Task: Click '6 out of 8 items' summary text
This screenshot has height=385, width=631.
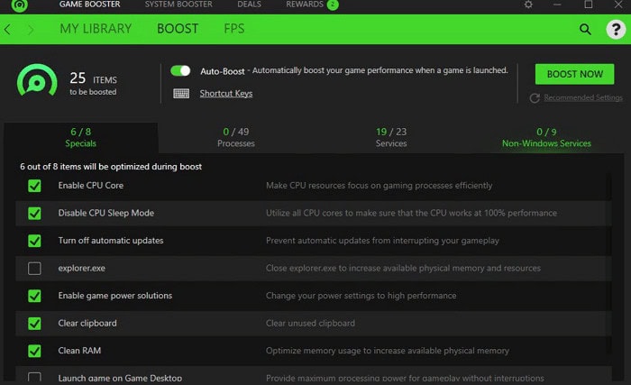Action: 111,167
